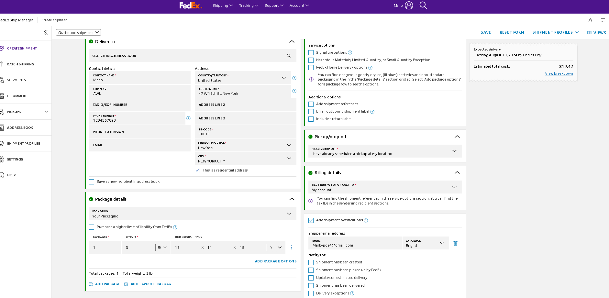
Task: Click the info icon in Billing details note
Action: pos(310,201)
